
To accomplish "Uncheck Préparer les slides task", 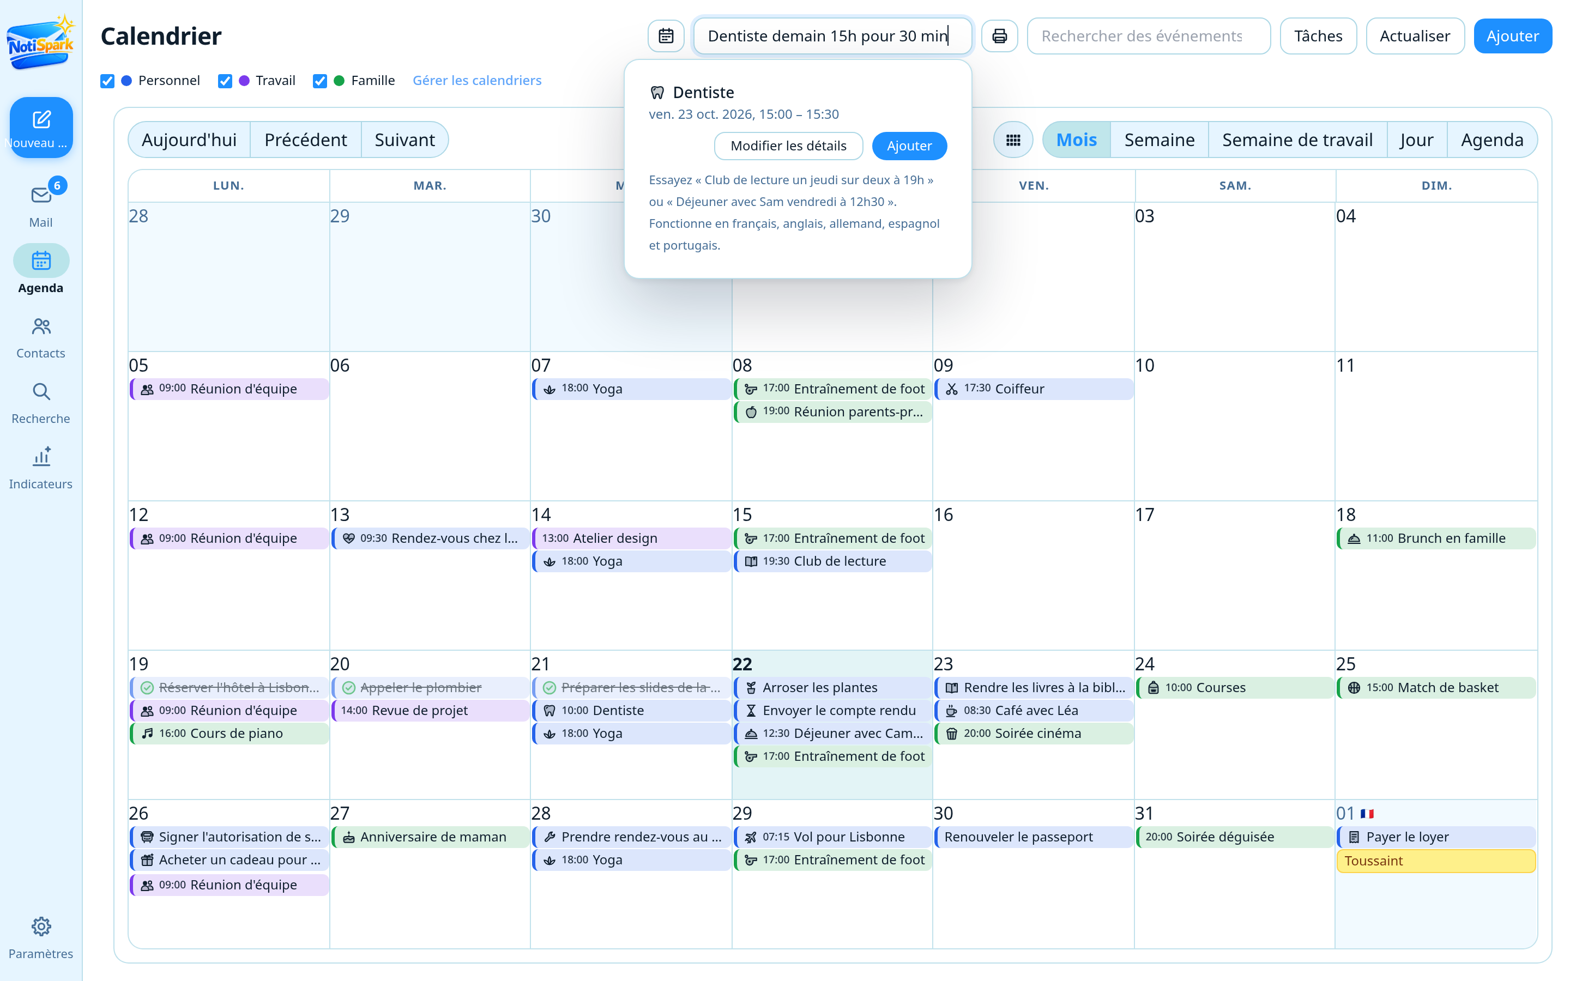I will 549,688.
